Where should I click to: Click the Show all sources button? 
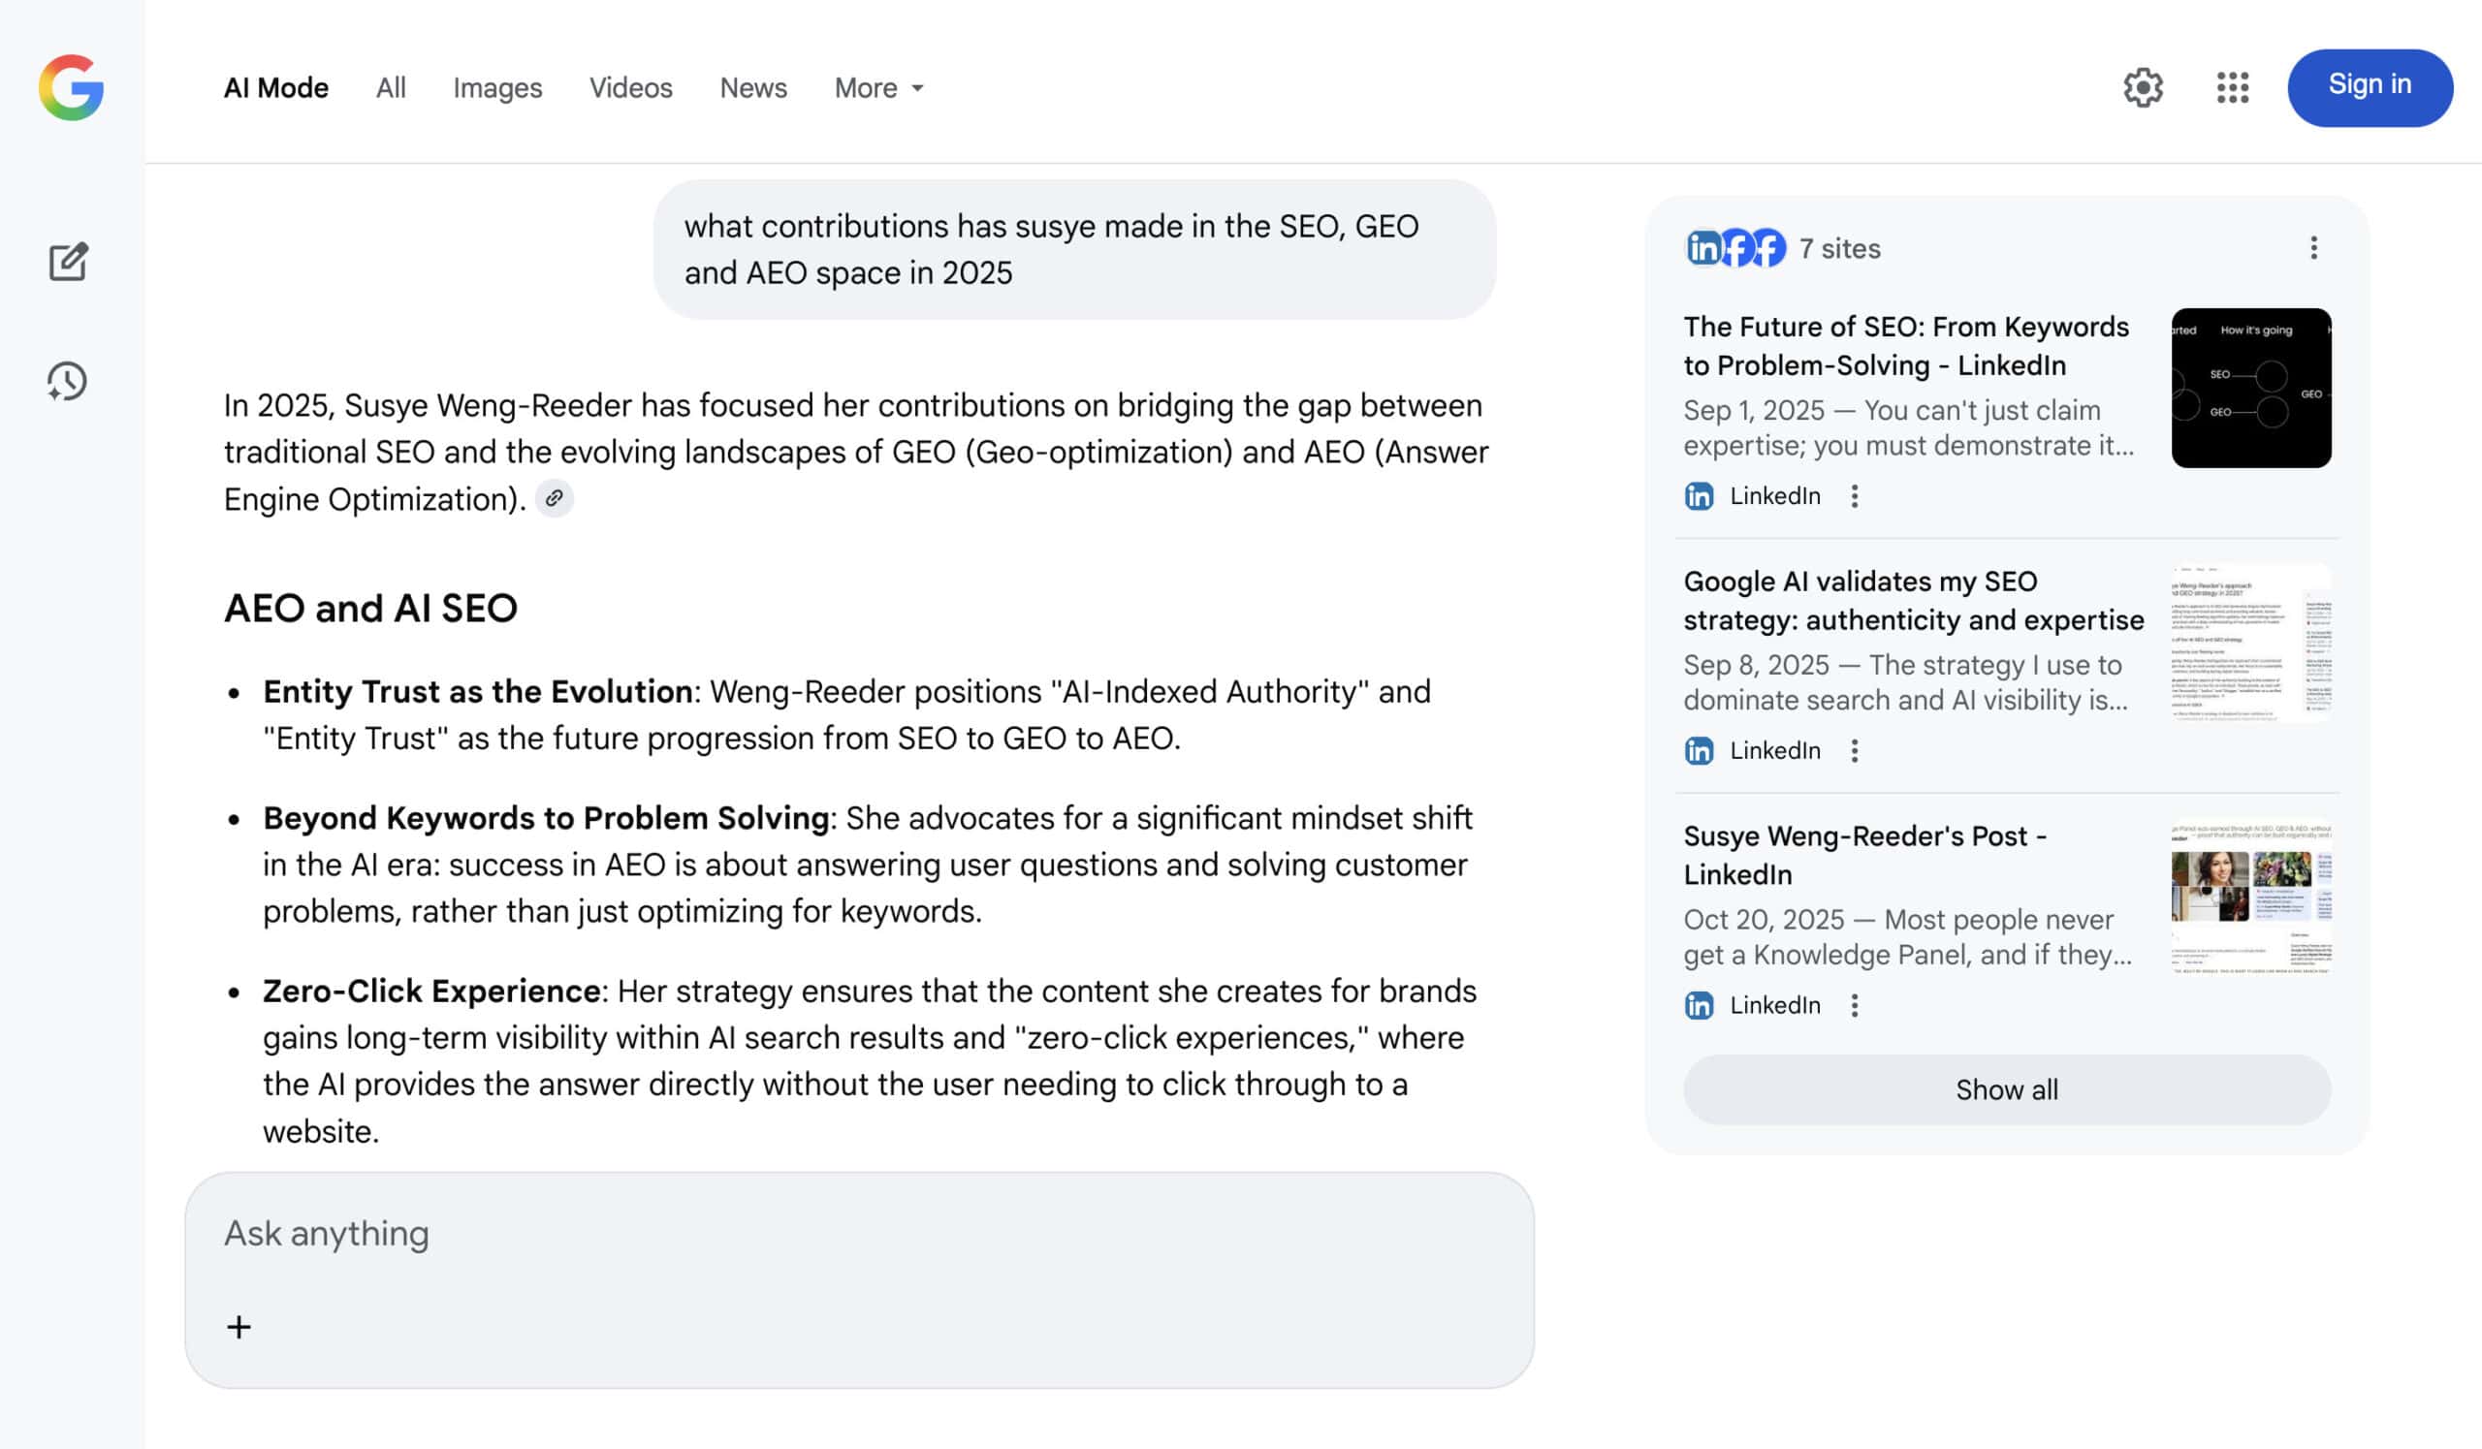(2006, 1089)
